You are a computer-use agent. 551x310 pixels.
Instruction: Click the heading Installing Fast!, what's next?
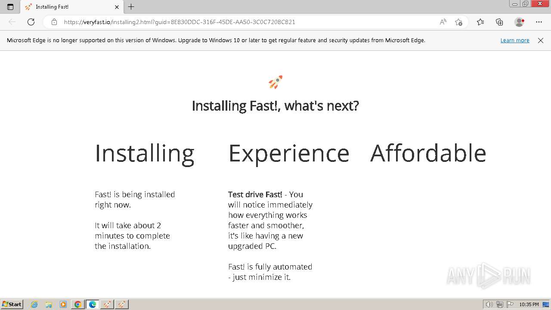[275, 105]
